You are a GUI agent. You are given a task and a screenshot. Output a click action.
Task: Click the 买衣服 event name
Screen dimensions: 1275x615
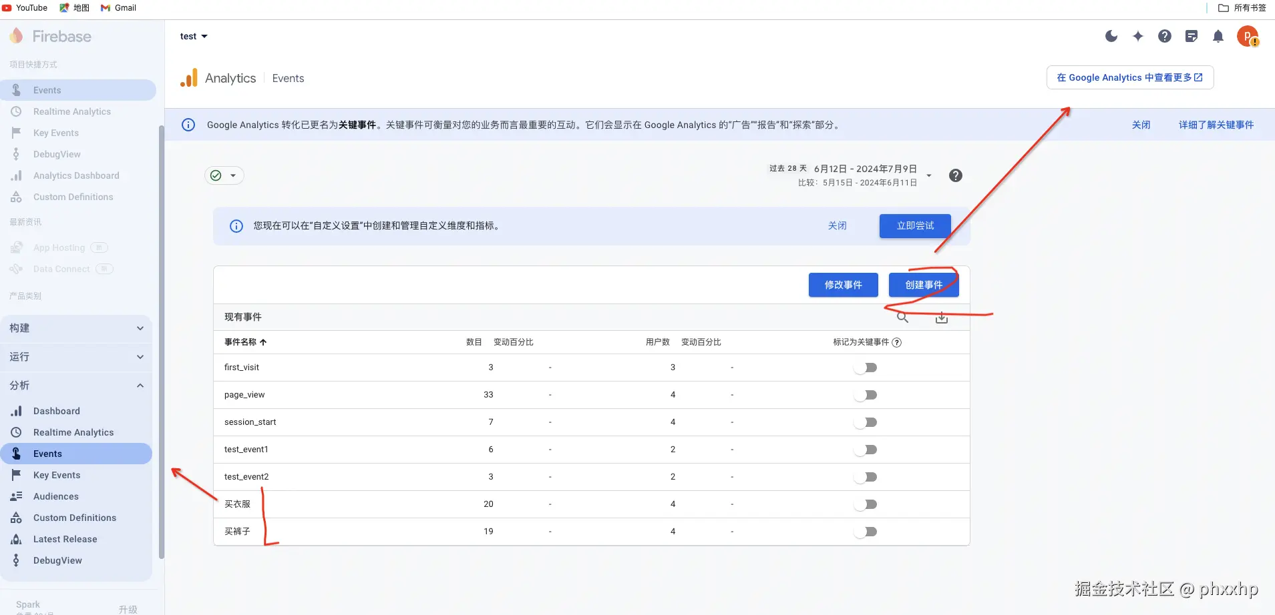point(237,504)
